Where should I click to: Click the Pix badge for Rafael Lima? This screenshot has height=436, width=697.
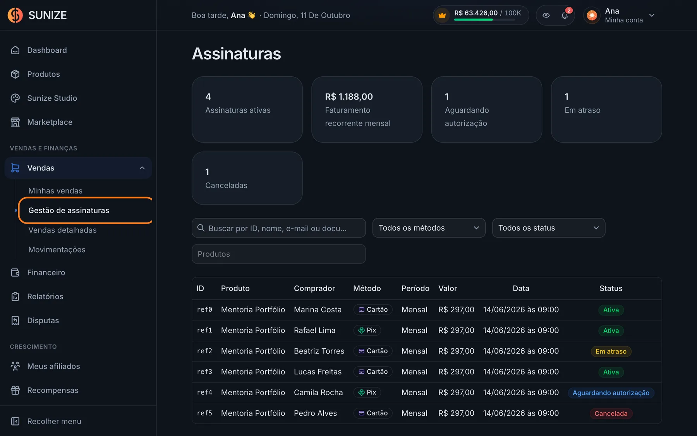pos(367,330)
